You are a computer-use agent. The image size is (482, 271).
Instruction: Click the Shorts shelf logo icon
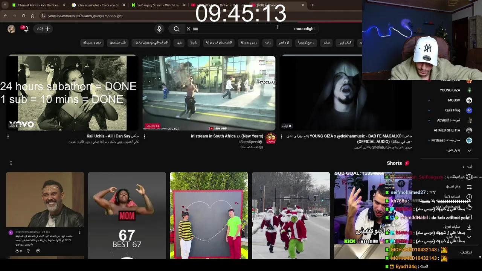point(407,163)
